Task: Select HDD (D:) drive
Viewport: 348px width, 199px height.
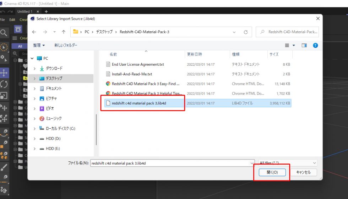Action: (x=53, y=139)
